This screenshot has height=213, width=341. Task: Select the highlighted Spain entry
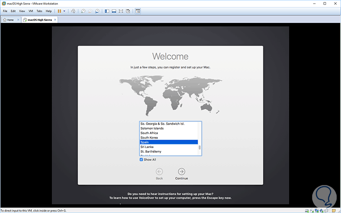pyautogui.click(x=169, y=142)
